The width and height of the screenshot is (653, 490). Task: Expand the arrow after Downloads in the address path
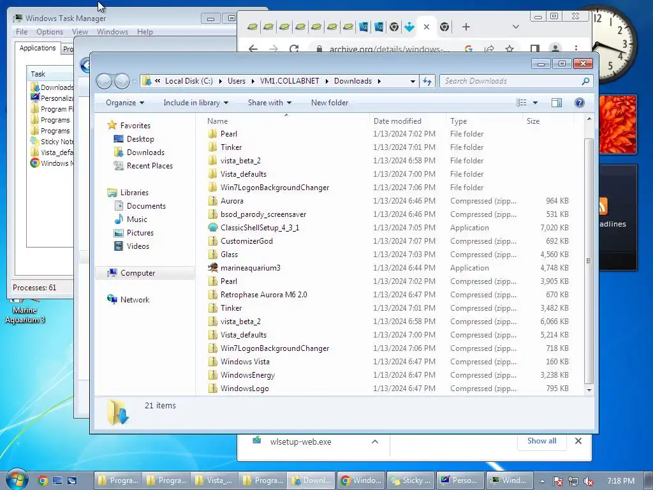click(379, 81)
